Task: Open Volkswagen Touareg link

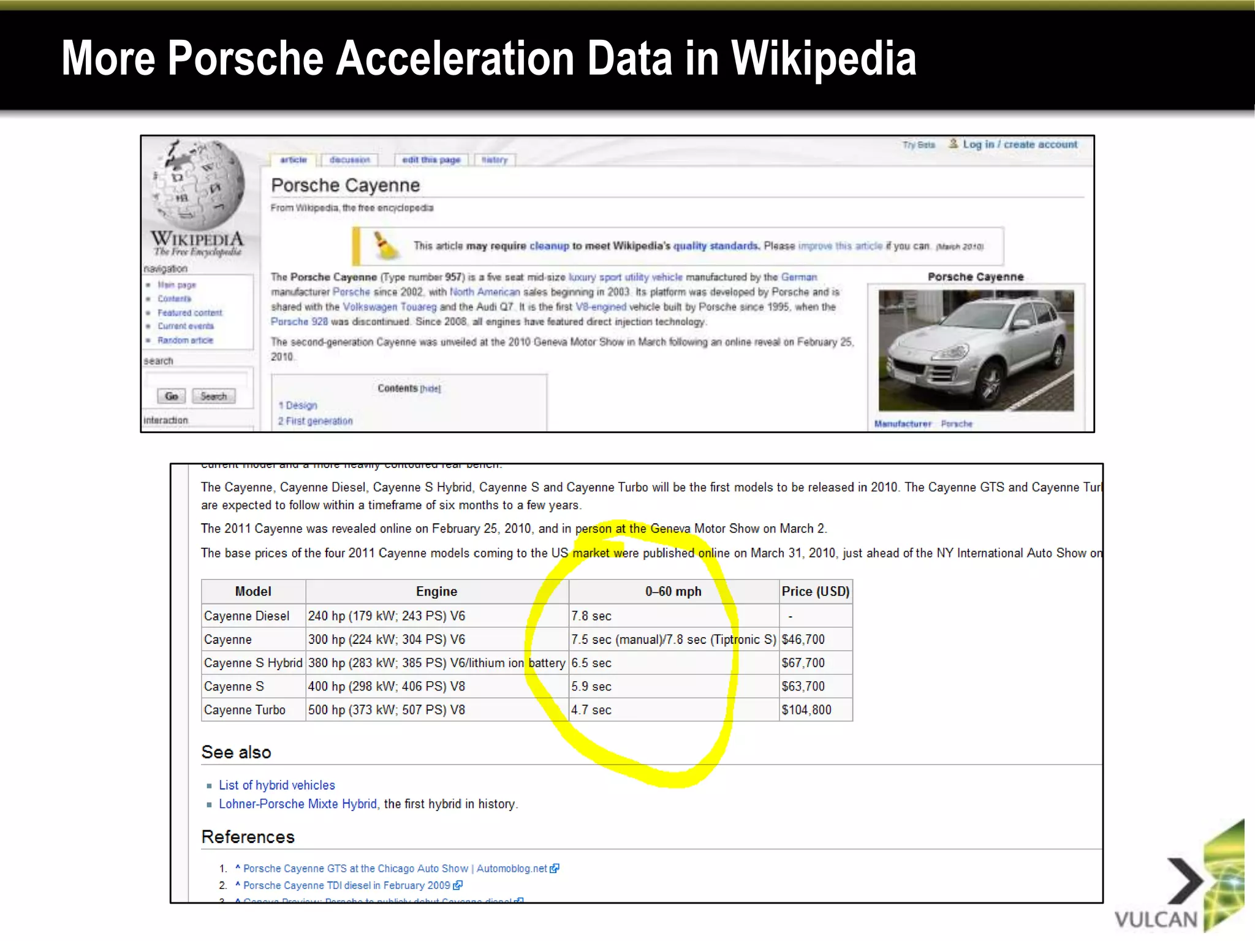Action: (390, 306)
